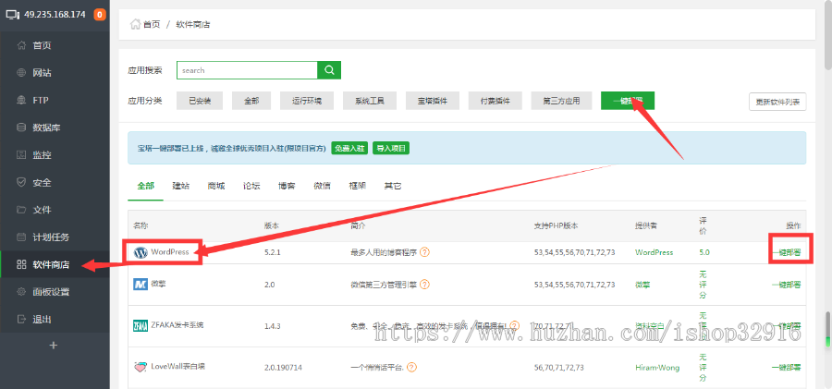Switch to the 全部 tab

point(145,186)
